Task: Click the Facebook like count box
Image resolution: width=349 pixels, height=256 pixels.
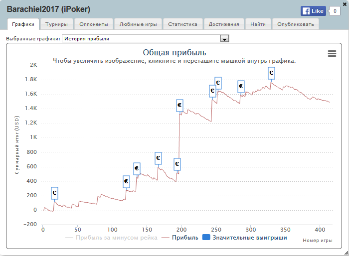Action: click(335, 11)
